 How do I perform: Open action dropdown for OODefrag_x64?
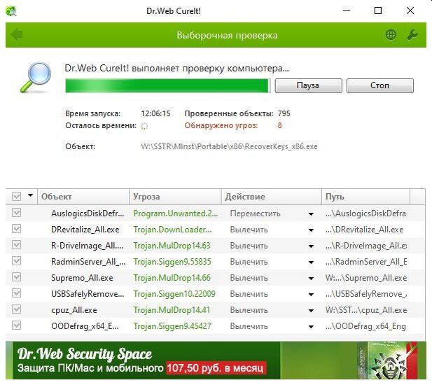tap(311, 327)
